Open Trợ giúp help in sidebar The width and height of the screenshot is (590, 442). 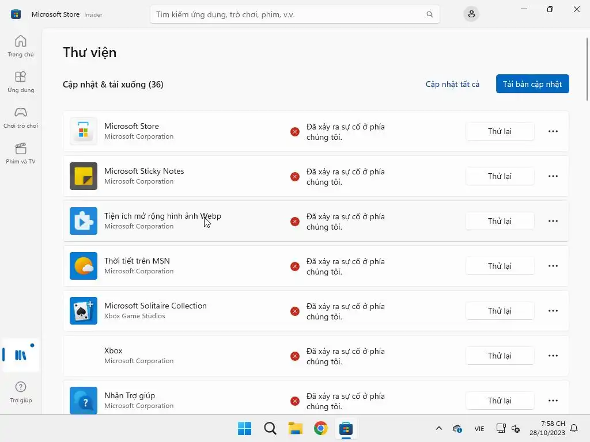click(21, 393)
